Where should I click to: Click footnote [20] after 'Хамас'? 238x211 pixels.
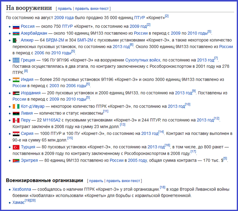(x=33, y=201)
